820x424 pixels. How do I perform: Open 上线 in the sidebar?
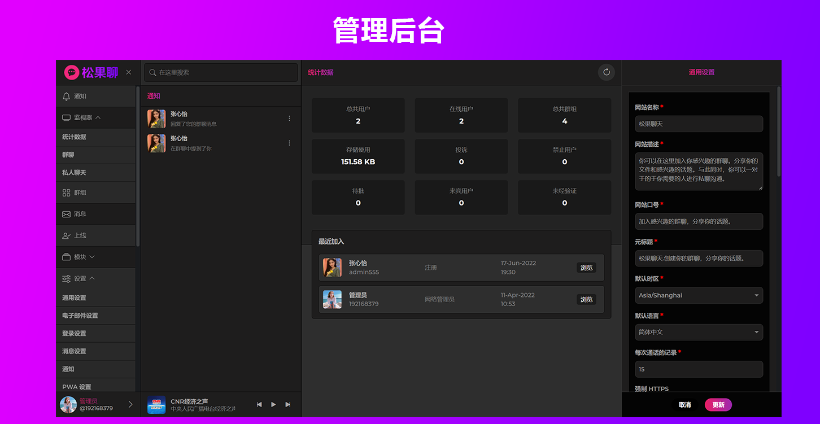96,235
